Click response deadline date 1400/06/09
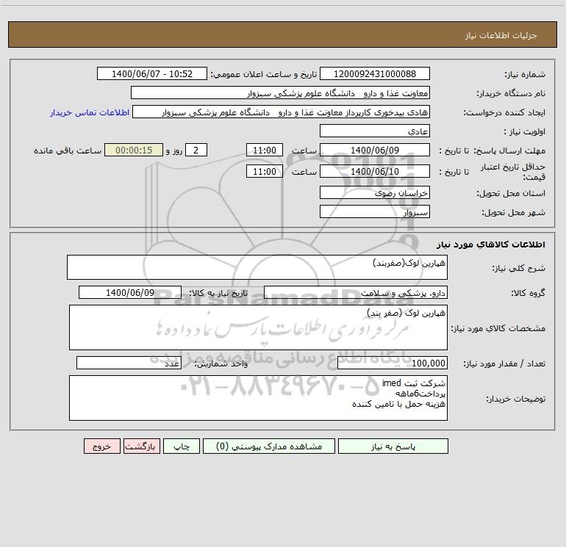The width and height of the screenshot is (566, 547). click(x=375, y=150)
